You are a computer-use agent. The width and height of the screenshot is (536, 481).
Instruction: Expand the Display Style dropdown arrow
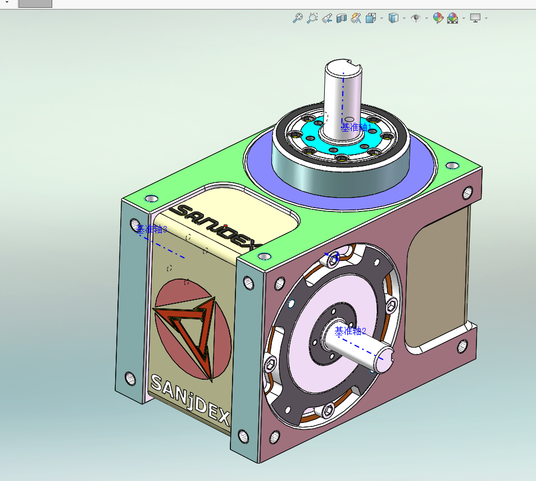(x=405, y=18)
